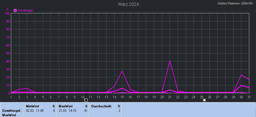The height and width of the screenshot is (117, 256).
Task: Select the maximum timestamp 21.03. 14:10
Action: 67,111
